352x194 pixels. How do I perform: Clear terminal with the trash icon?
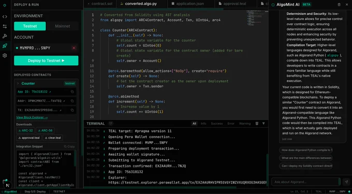pos(257,124)
